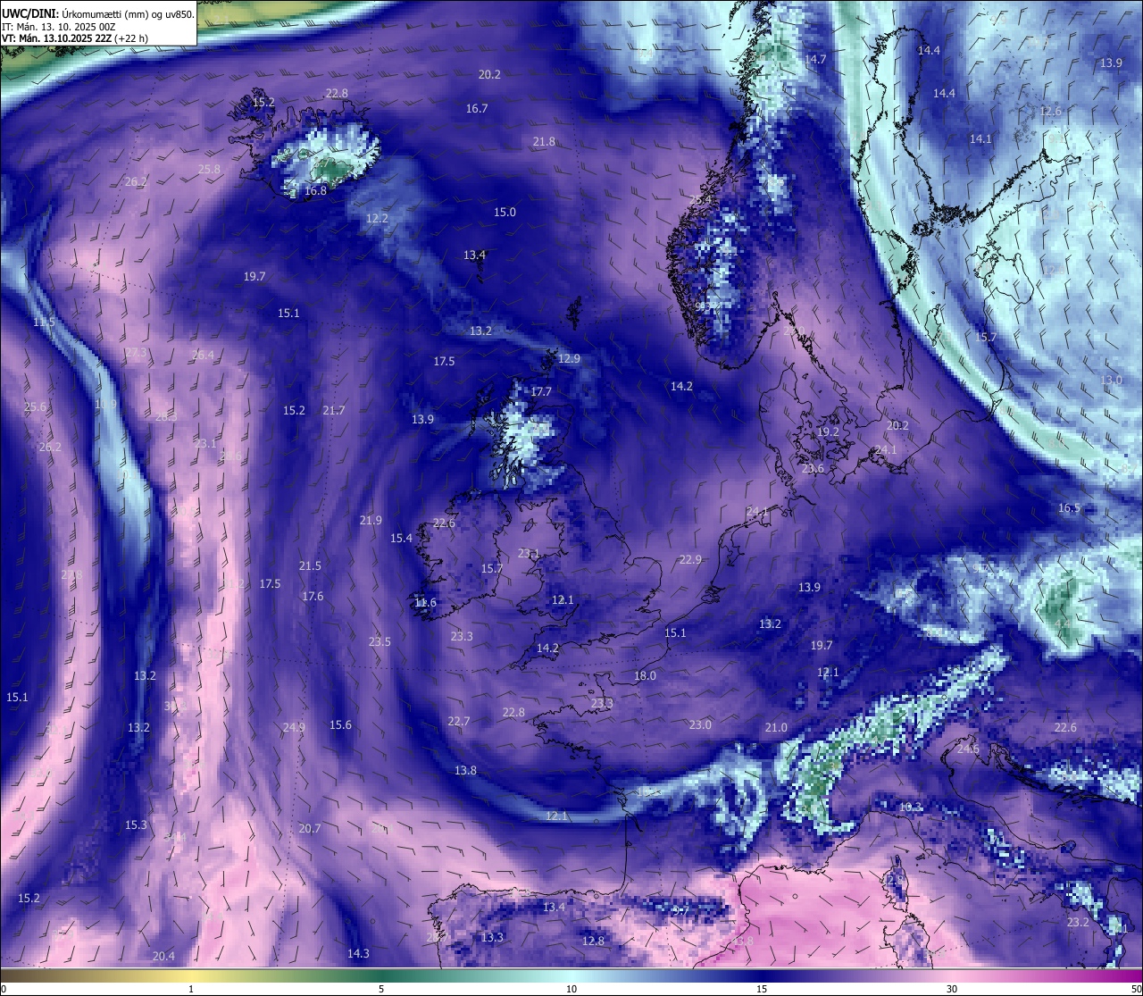The height and width of the screenshot is (996, 1143).
Task: Click the 21.0 value on the map
Action: click(x=776, y=727)
